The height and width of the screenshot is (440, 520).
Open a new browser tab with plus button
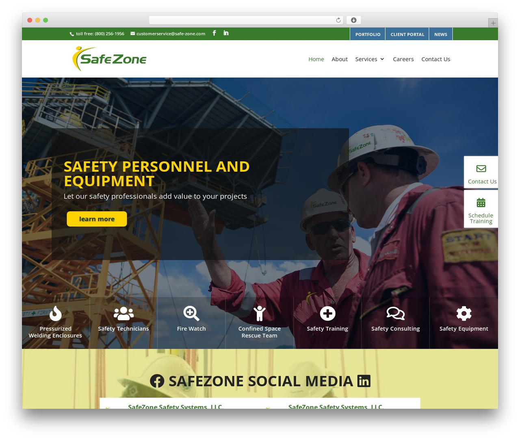(493, 23)
